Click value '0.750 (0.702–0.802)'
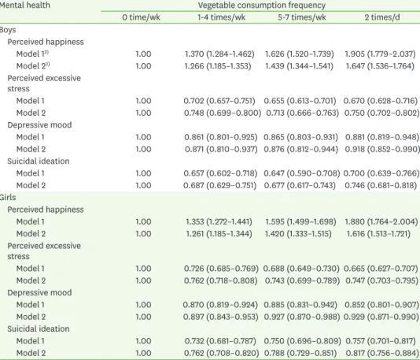This screenshot has height=360, width=420. 382,113
